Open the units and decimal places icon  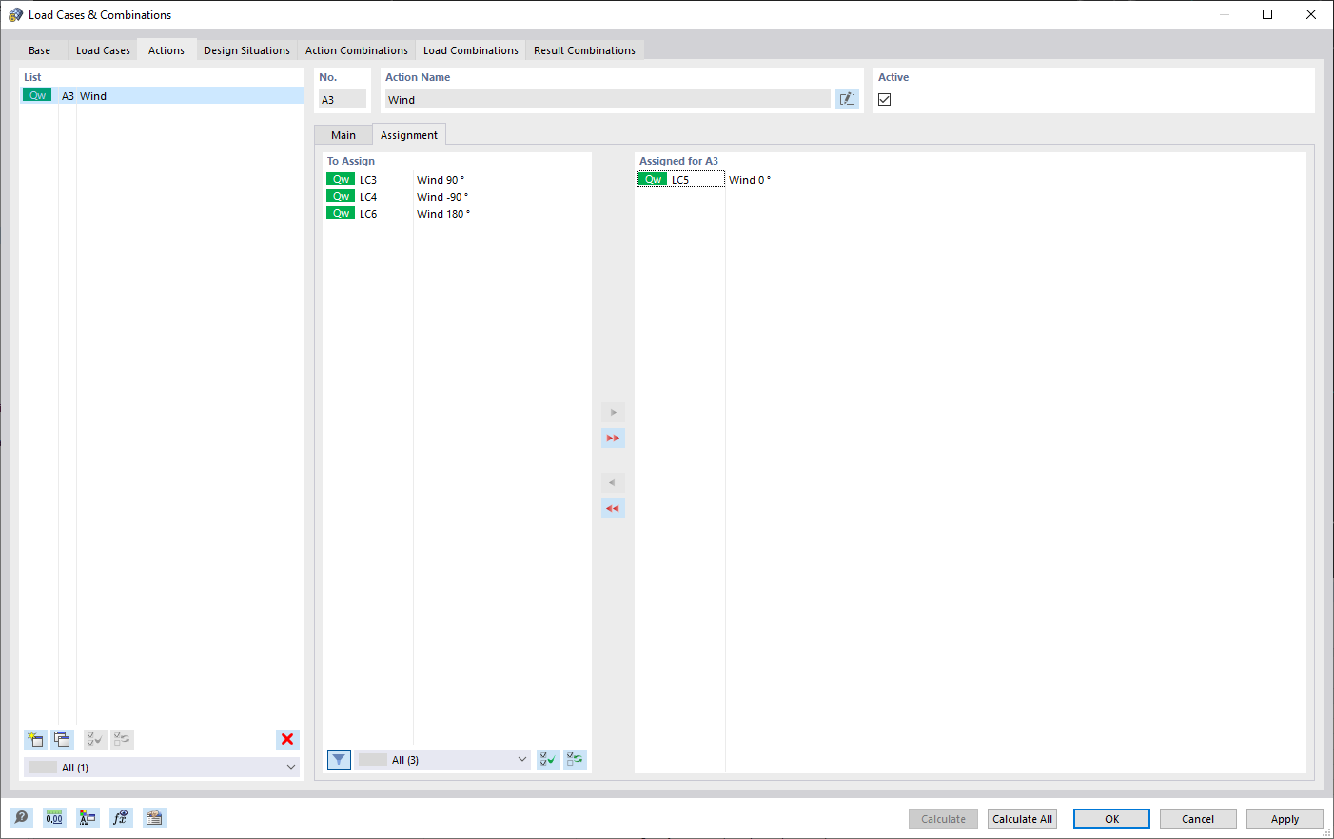point(54,818)
